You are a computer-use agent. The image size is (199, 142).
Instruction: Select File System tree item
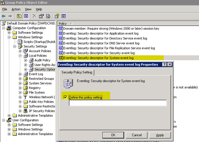pyautogui.click(x=37, y=93)
